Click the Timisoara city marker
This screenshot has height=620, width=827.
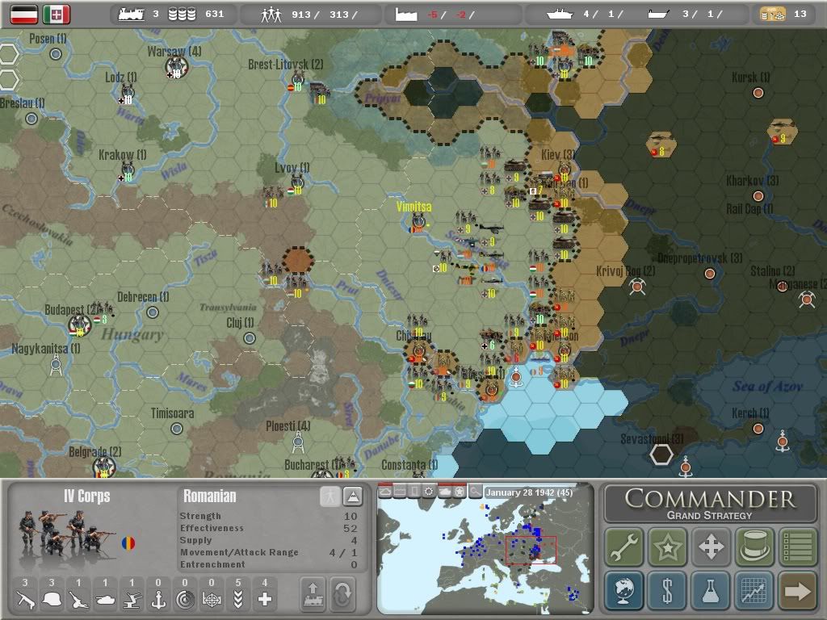[x=177, y=429]
